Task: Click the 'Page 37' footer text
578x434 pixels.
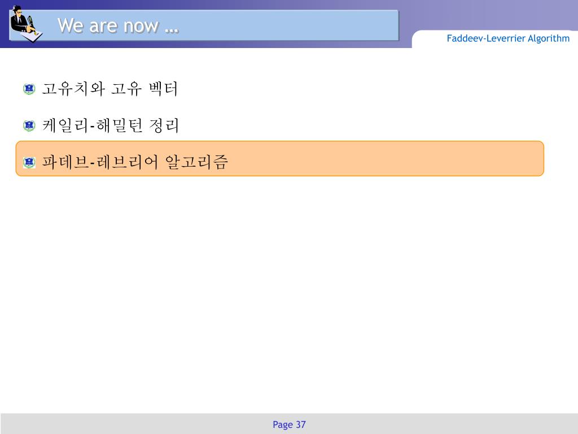Action: 289,425
